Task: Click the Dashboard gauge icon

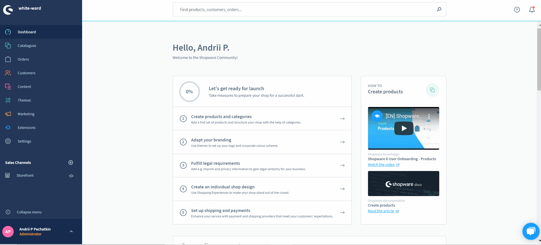Action: click(x=8, y=32)
